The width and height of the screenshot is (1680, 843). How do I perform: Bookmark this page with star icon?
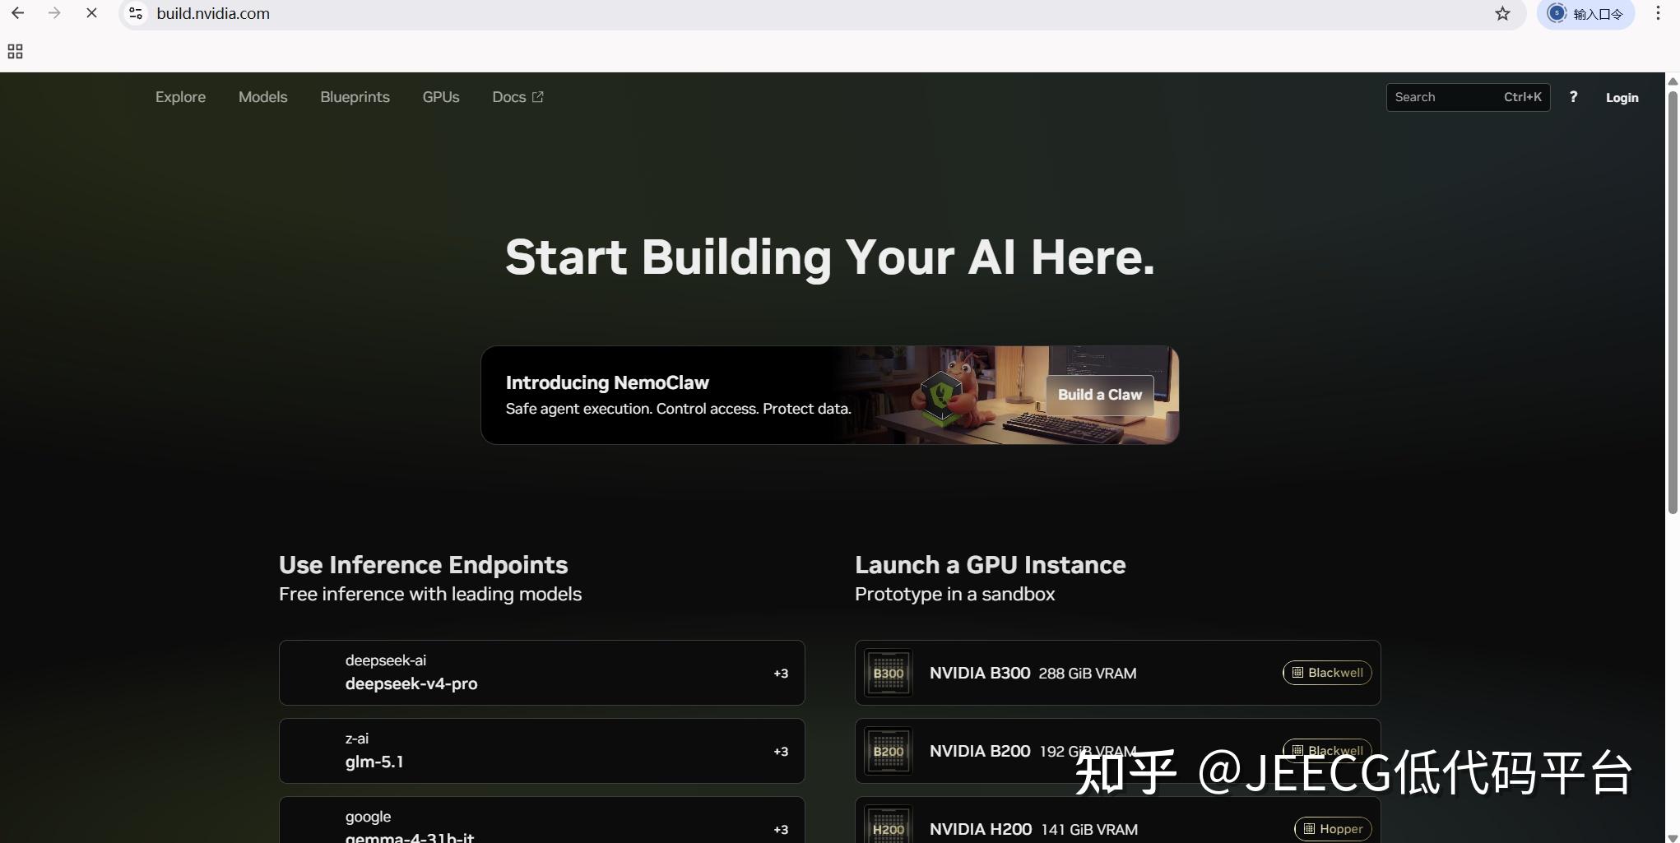point(1502,13)
